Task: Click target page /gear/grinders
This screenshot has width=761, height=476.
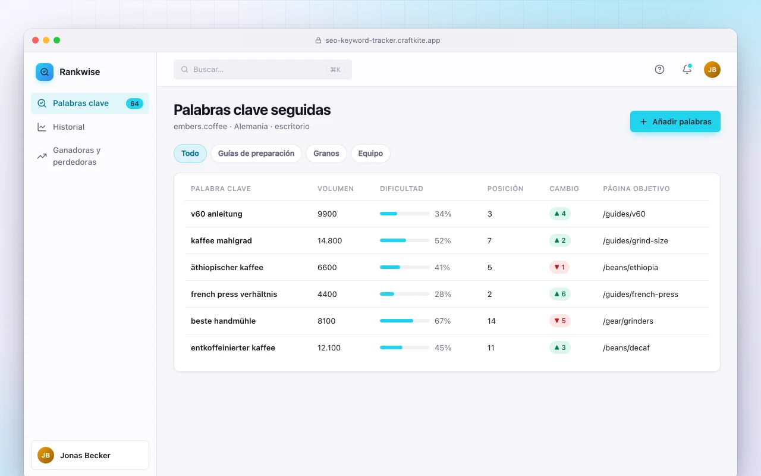Action: coord(628,321)
